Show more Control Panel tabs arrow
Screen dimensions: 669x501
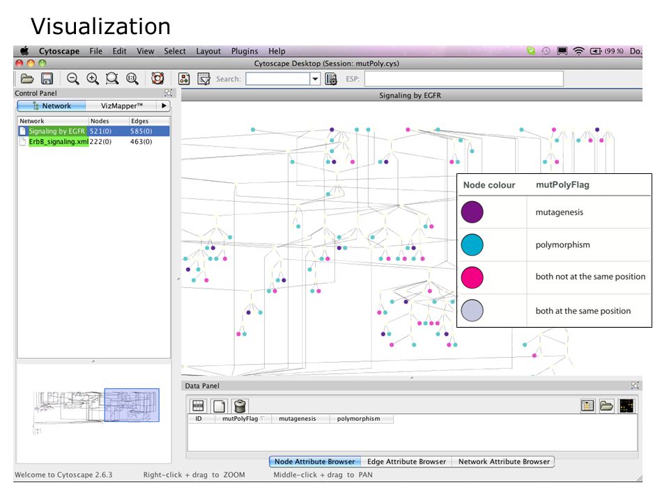(x=164, y=106)
